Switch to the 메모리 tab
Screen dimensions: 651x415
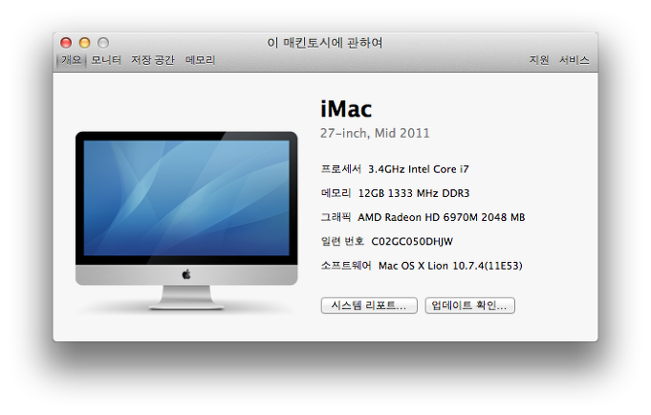200,60
